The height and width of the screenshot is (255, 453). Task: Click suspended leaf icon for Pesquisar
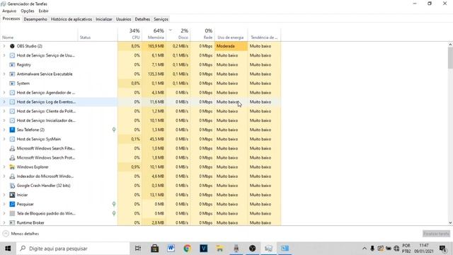[x=114, y=204]
